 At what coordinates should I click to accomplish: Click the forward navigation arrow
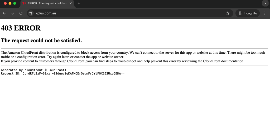(x=12, y=13)
